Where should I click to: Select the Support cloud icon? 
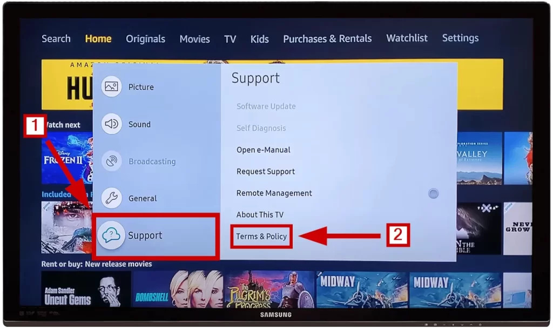pyautogui.click(x=111, y=235)
